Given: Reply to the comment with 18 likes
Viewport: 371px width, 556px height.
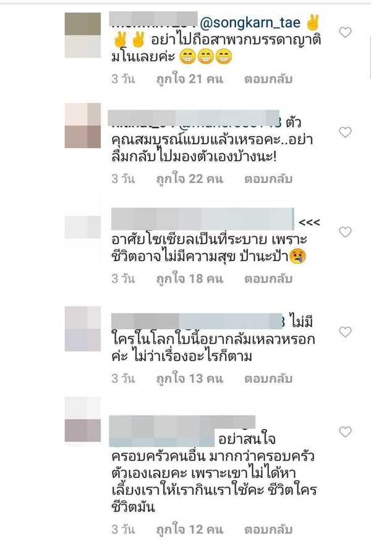Looking at the screenshot, I should [x=268, y=279].
